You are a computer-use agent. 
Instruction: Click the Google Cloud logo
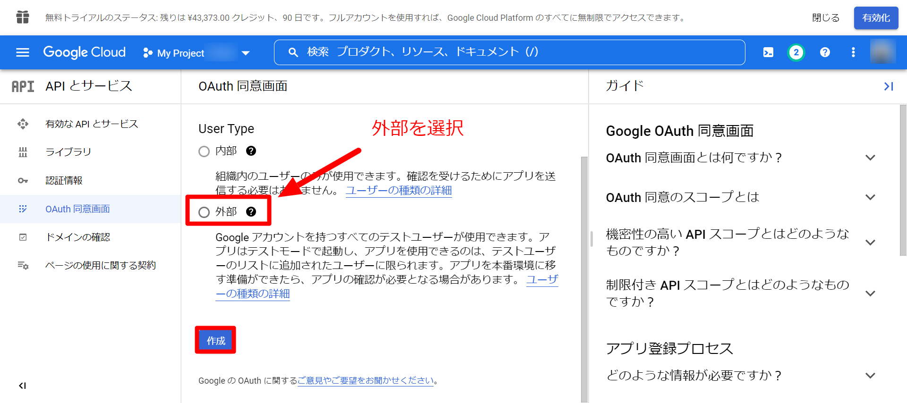point(85,52)
